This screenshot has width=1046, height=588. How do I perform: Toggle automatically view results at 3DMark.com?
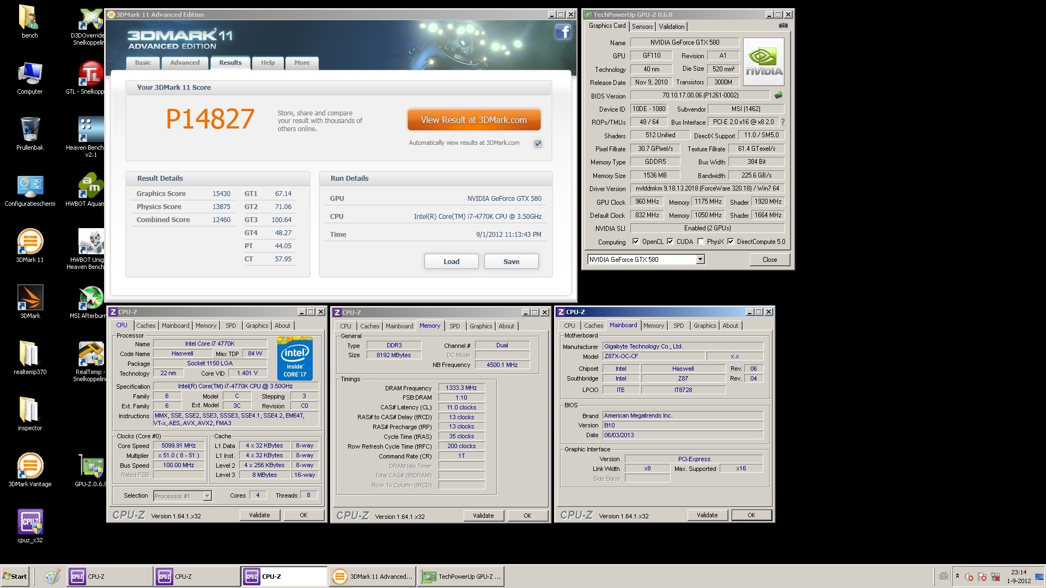tap(538, 144)
